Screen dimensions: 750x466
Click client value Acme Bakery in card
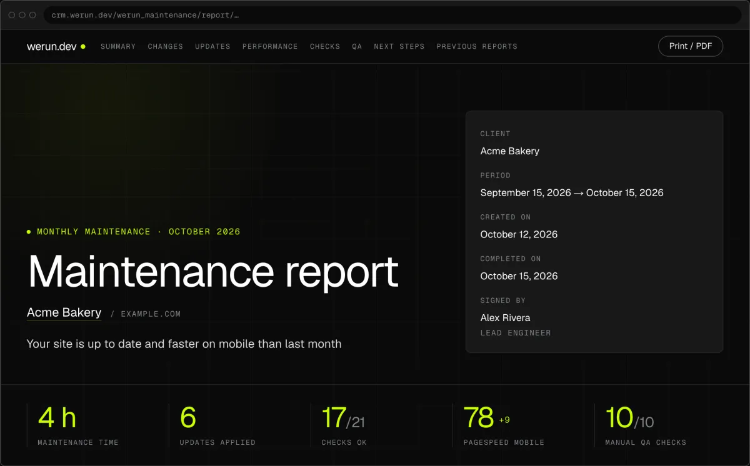click(510, 151)
